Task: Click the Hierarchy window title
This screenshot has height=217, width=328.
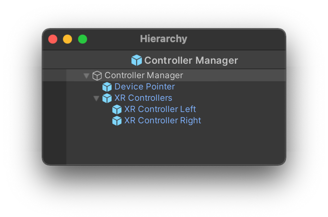Action: point(164,39)
